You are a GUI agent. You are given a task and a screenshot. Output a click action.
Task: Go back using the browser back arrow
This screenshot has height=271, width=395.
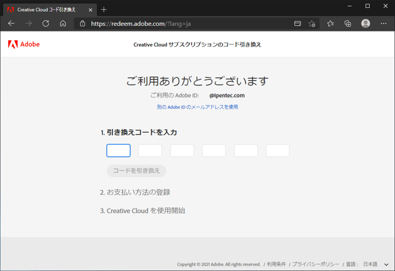coord(11,23)
